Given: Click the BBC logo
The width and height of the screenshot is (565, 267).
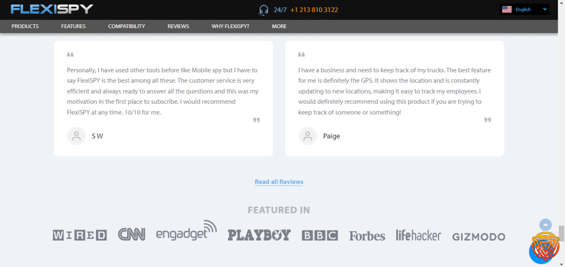Looking at the screenshot, I should click(x=320, y=236).
